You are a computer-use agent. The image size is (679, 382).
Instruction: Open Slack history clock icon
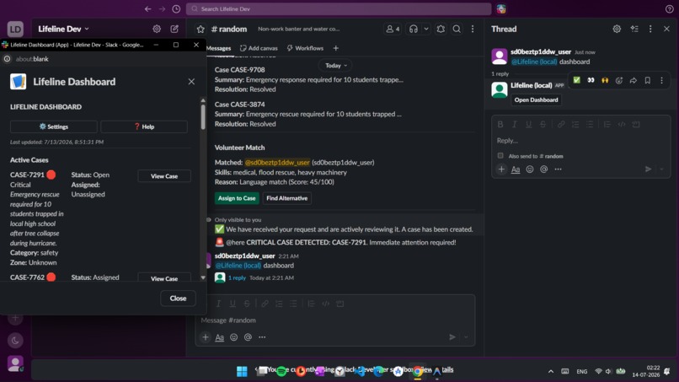pos(176,9)
